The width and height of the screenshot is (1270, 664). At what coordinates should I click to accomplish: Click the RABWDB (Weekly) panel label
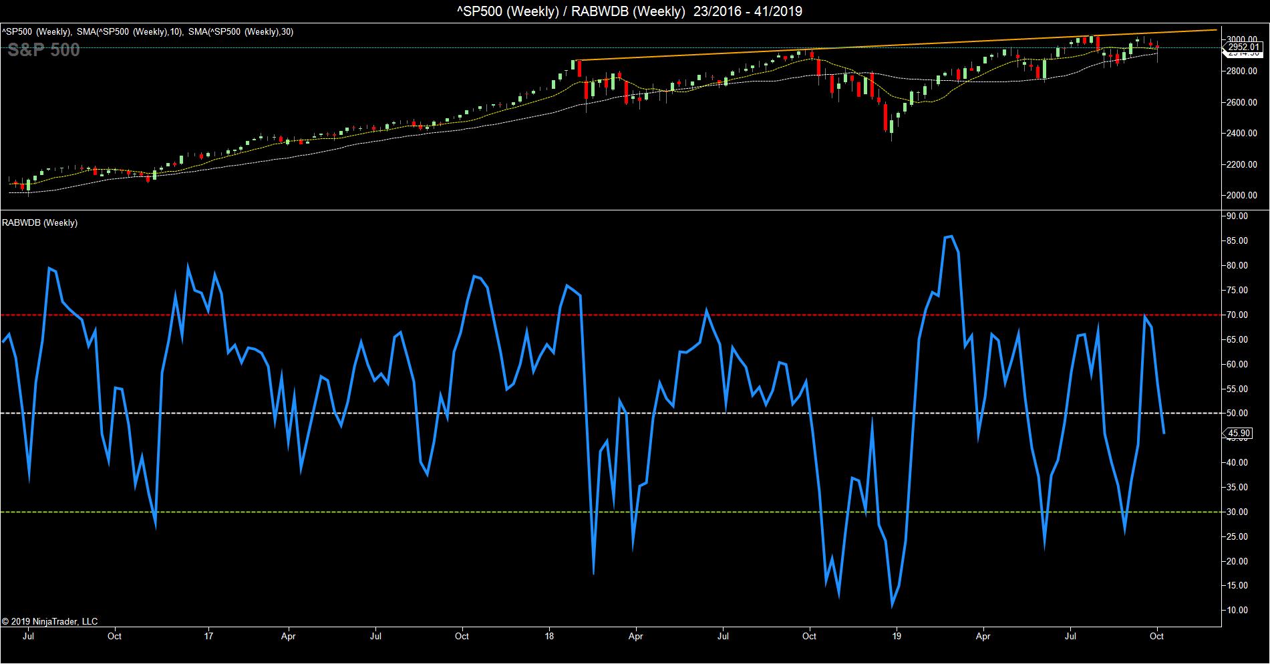(x=39, y=222)
